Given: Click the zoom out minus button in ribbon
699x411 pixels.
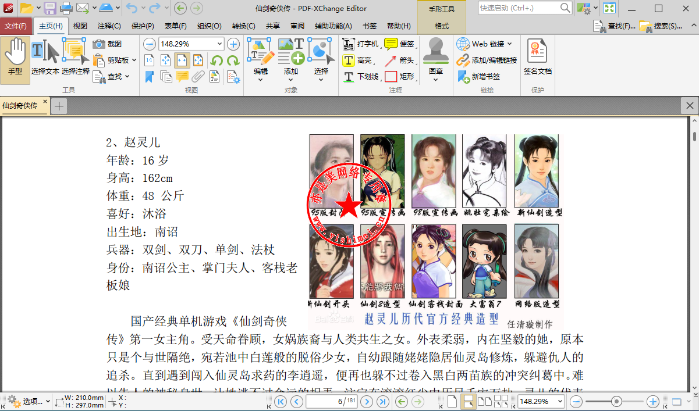Looking at the screenshot, I should click(150, 44).
